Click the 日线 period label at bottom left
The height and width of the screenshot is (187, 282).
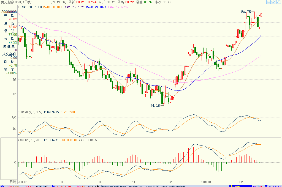[x=13, y=182]
